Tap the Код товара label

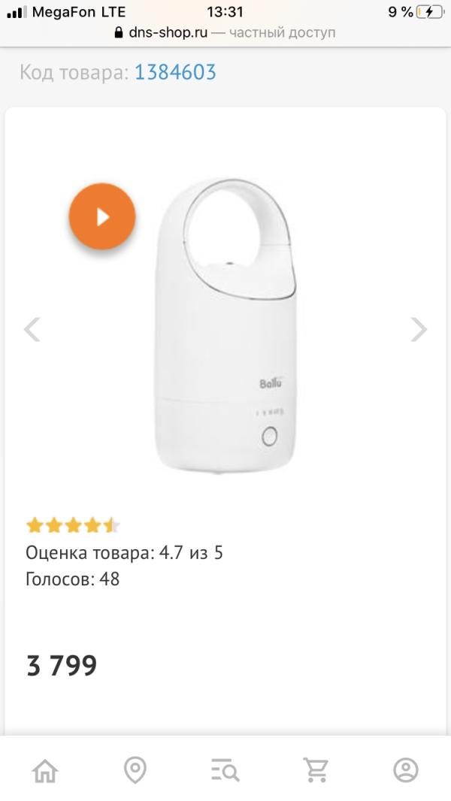coord(74,72)
